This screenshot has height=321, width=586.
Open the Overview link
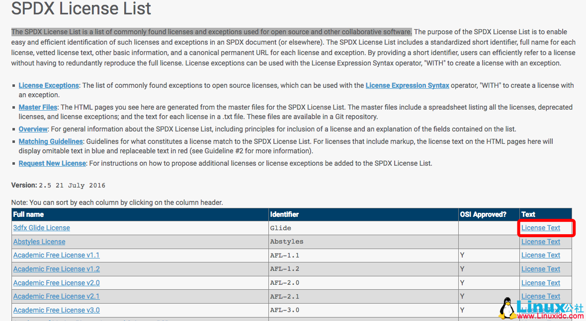[x=33, y=129]
